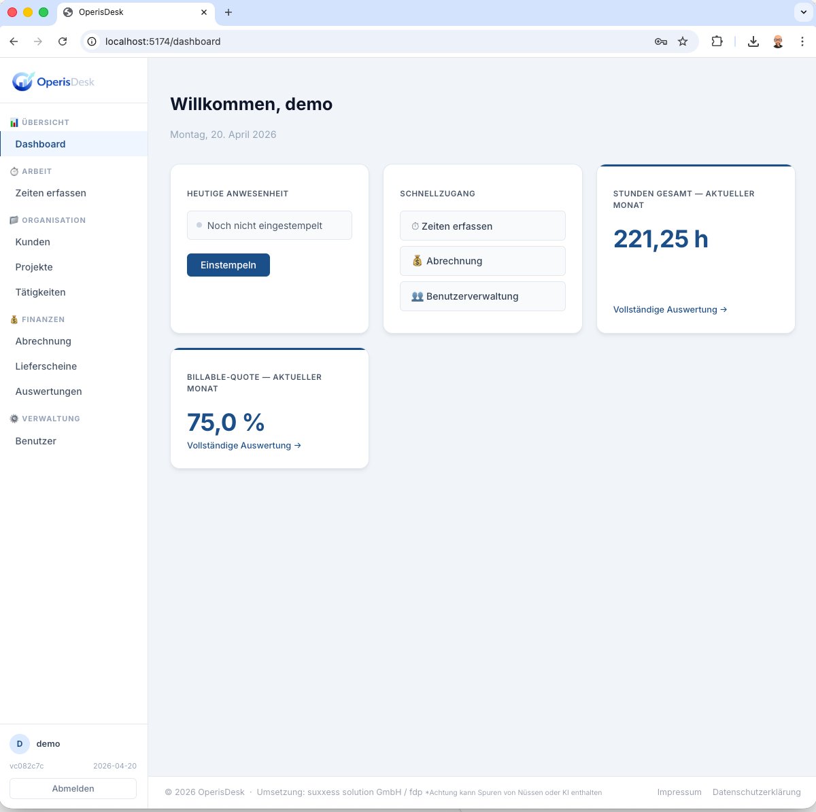Click the address bar showing localhost:5174/dashboard
Viewport: 816px width, 812px height.
click(162, 41)
